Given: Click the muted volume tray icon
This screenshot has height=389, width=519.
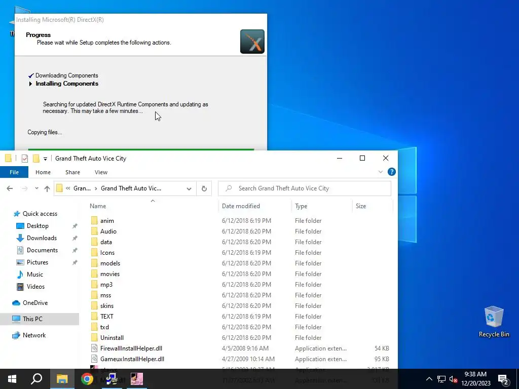Looking at the screenshot, I should pos(453,379).
